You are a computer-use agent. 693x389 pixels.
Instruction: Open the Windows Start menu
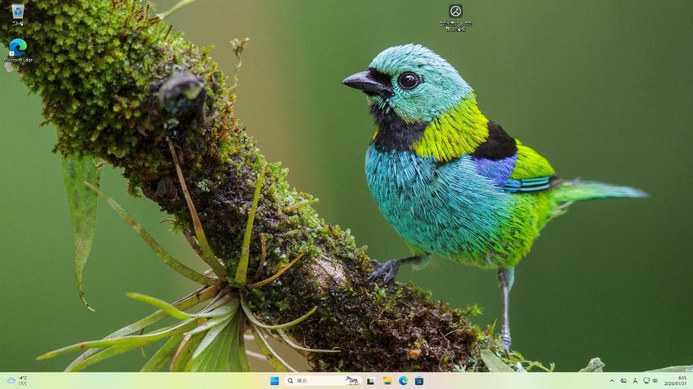coord(275,381)
